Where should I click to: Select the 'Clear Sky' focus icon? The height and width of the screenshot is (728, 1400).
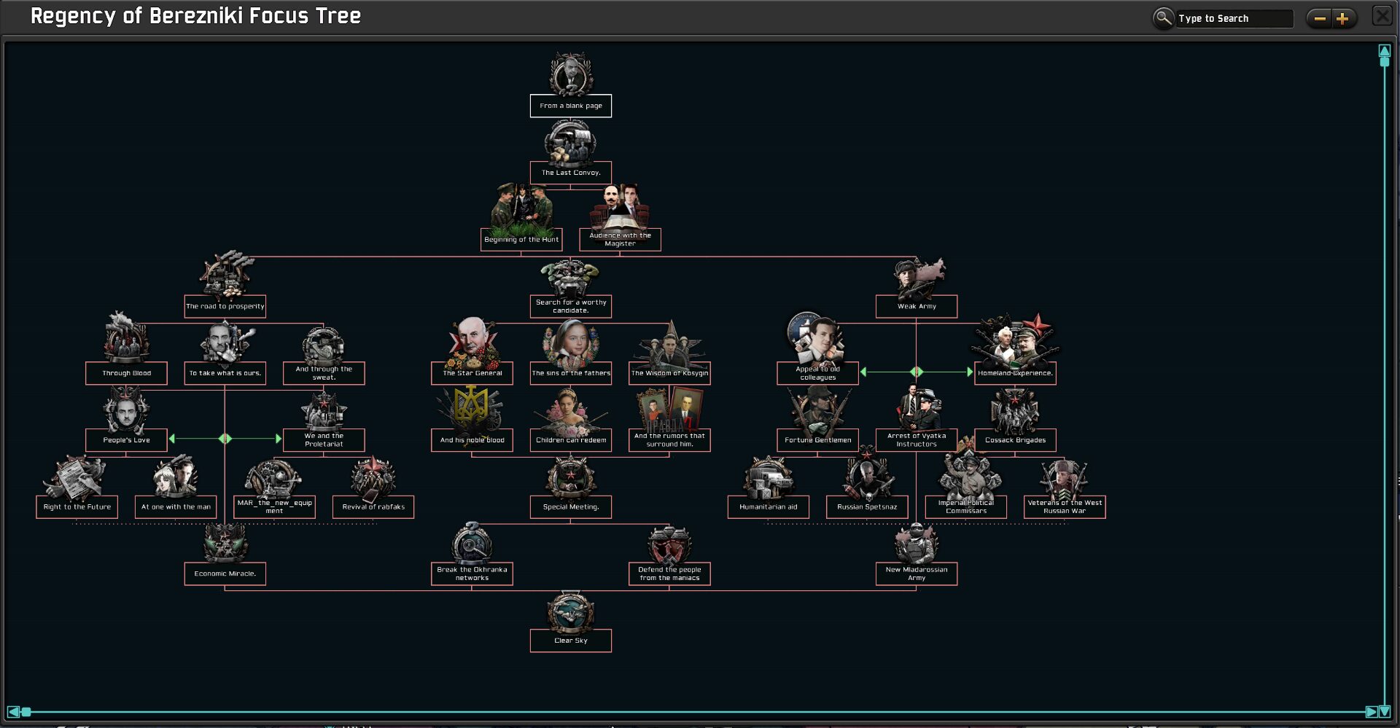[x=571, y=611]
